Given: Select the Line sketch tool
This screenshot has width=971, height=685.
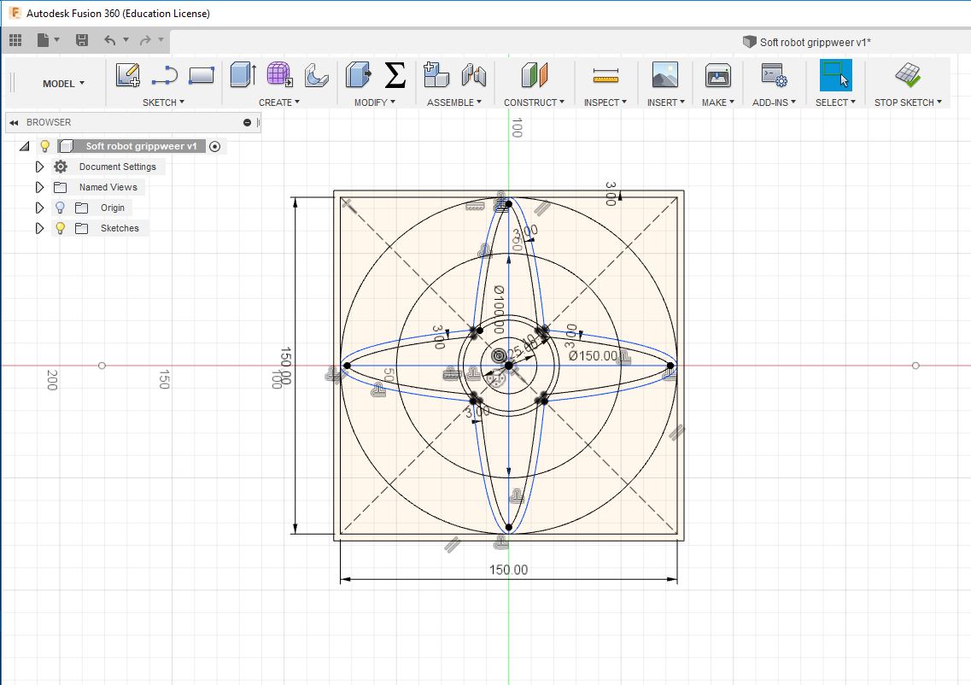Looking at the screenshot, I should (164, 76).
